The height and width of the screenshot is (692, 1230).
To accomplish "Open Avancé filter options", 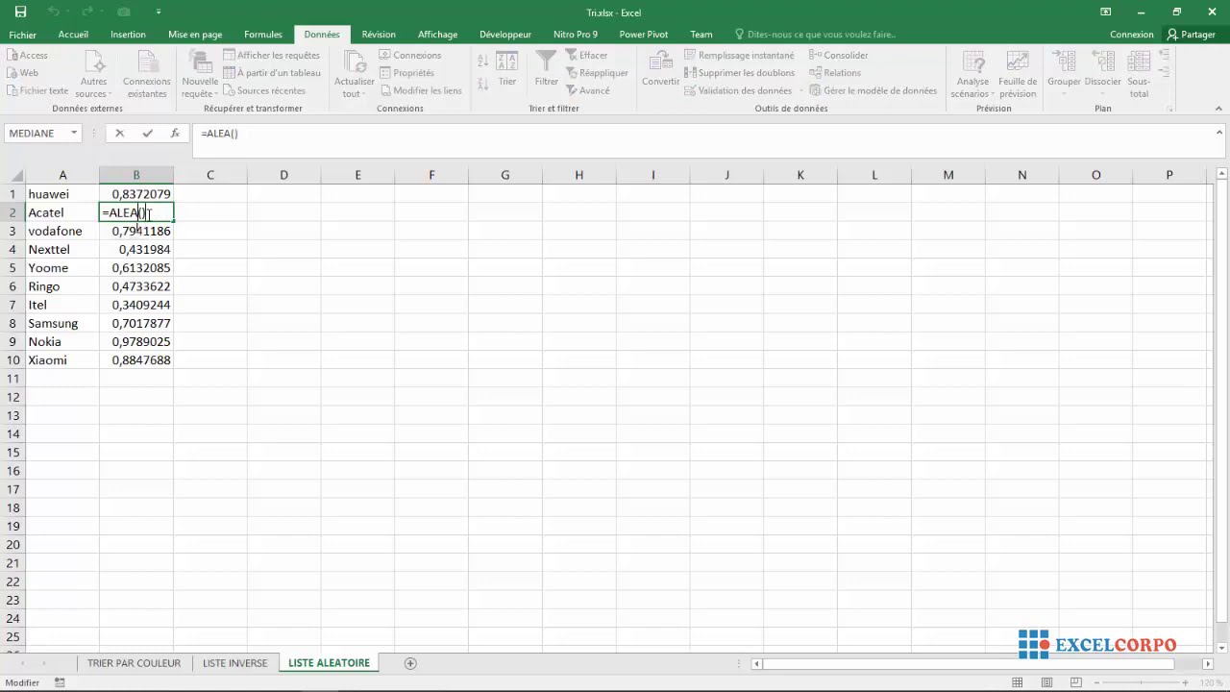I will click(588, 90).
